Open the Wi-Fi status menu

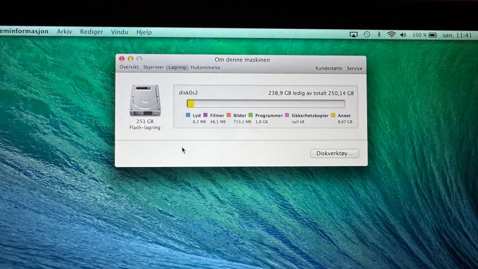[391, 35]
